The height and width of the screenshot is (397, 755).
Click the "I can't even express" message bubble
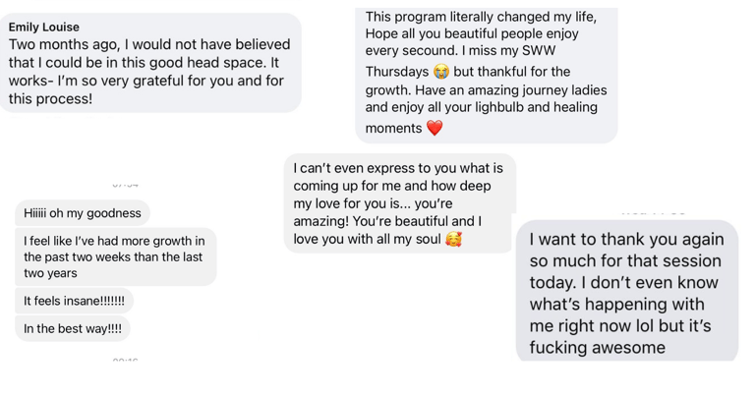tap(398, 203)
